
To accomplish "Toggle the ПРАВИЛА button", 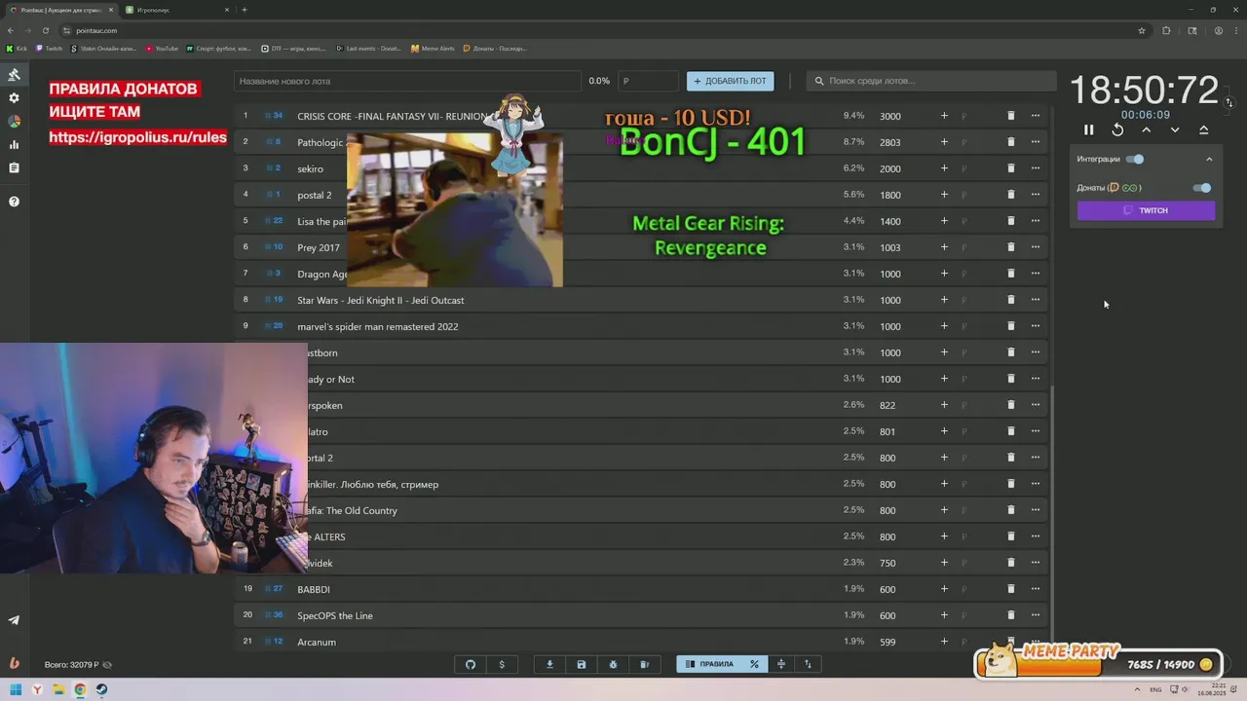I will pyautogui.click(x=709, y=664).
